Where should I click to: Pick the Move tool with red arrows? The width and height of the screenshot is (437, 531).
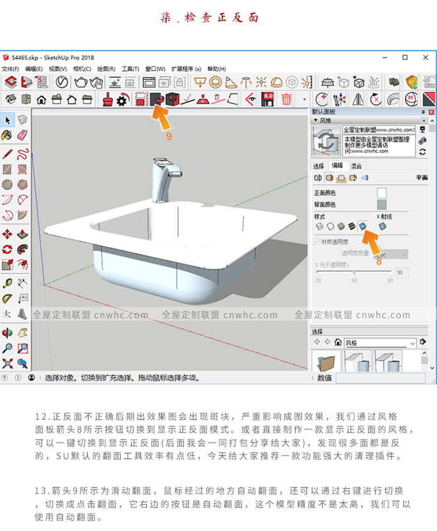point(7,234)
